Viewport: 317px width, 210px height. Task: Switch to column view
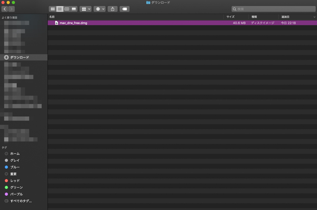click(x=67, y=9)
